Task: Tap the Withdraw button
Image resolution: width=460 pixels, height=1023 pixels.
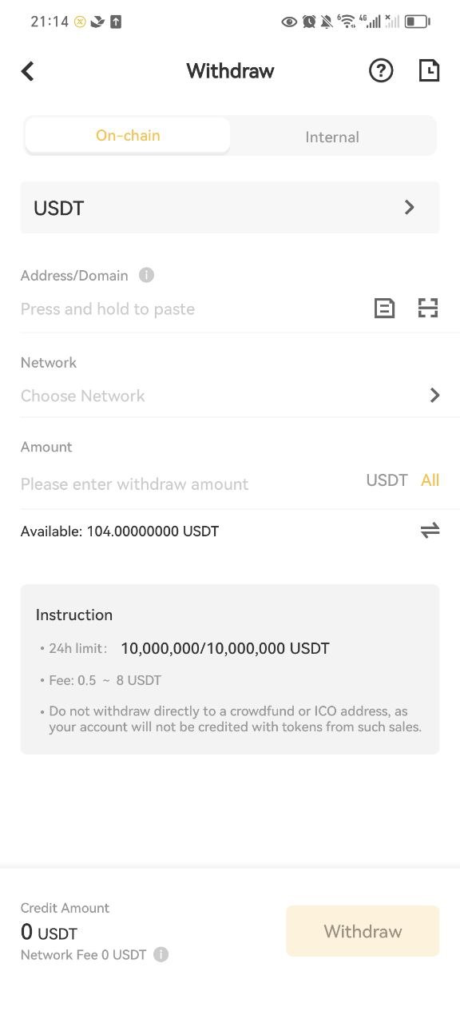Action: [363, 931]
